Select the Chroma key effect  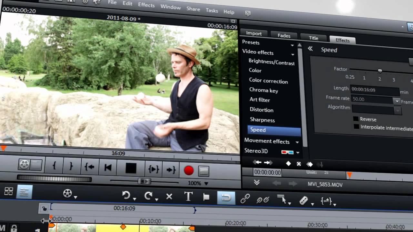[x=264, y=90]
